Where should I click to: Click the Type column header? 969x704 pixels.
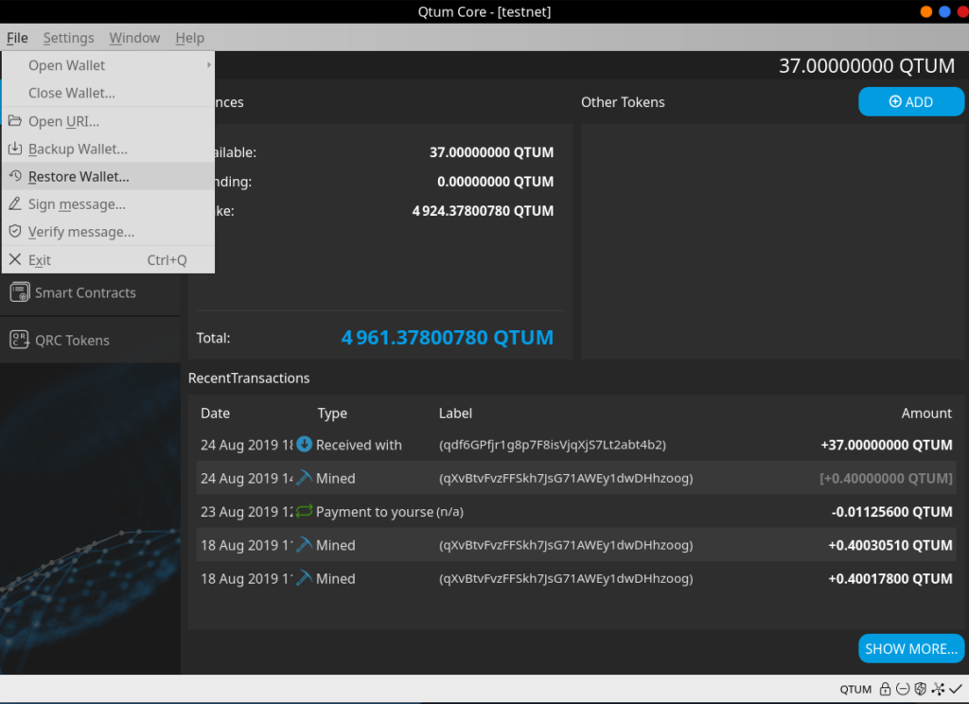(x=332, y=413)
